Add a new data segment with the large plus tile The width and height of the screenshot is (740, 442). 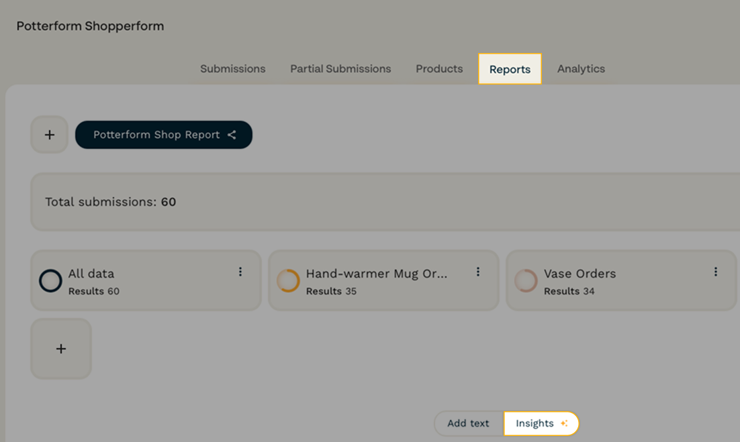(x=61, y=349)
